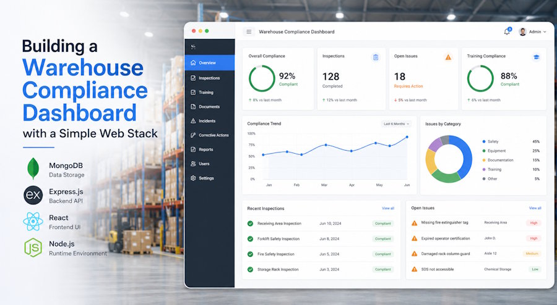Click green check icon for Storage Rack Inspection
Viewport: 557px width, 305px height.
[250, 269]
